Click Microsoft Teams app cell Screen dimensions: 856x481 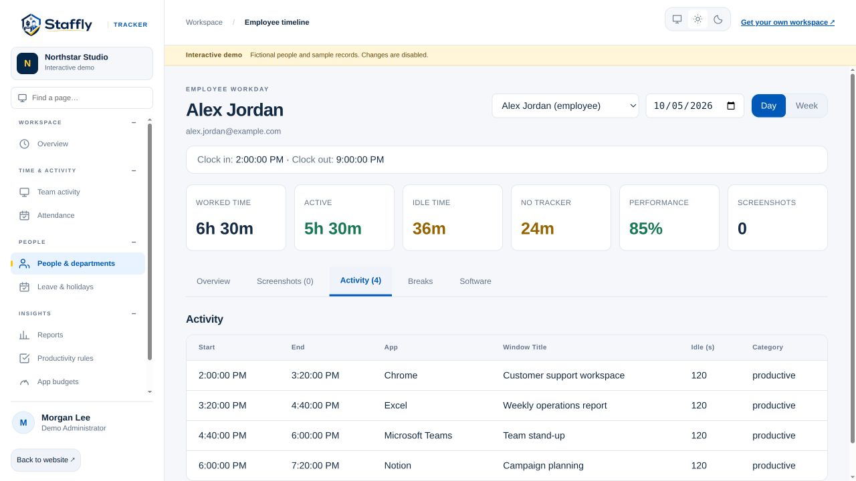(418, 436)
